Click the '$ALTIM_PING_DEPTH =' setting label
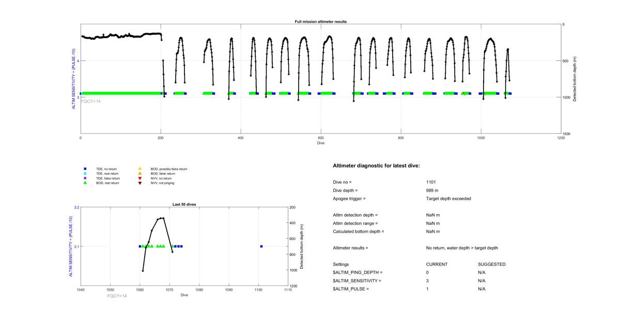Screen dimensions: 620x321 (x=358, y=272)
